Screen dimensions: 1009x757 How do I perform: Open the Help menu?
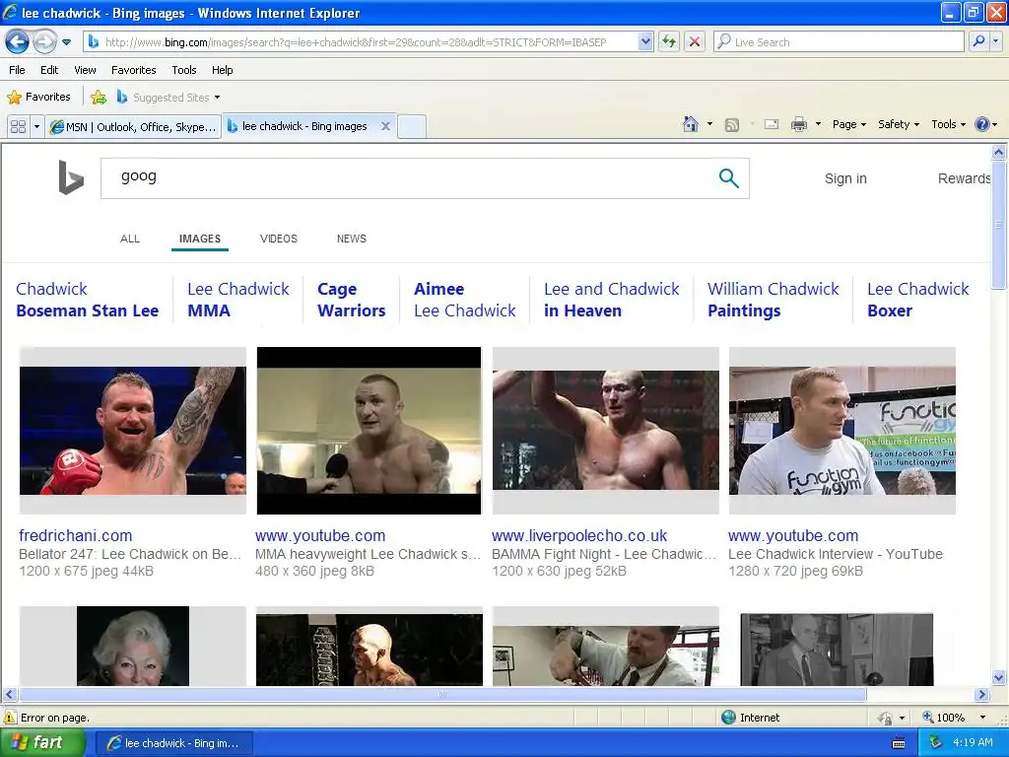pyautogui.click(x=222, y=70)
